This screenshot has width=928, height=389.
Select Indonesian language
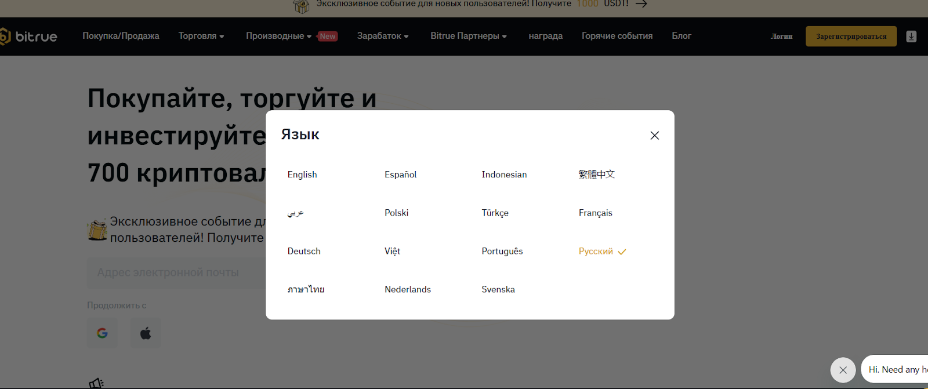[x=504, y=174]
